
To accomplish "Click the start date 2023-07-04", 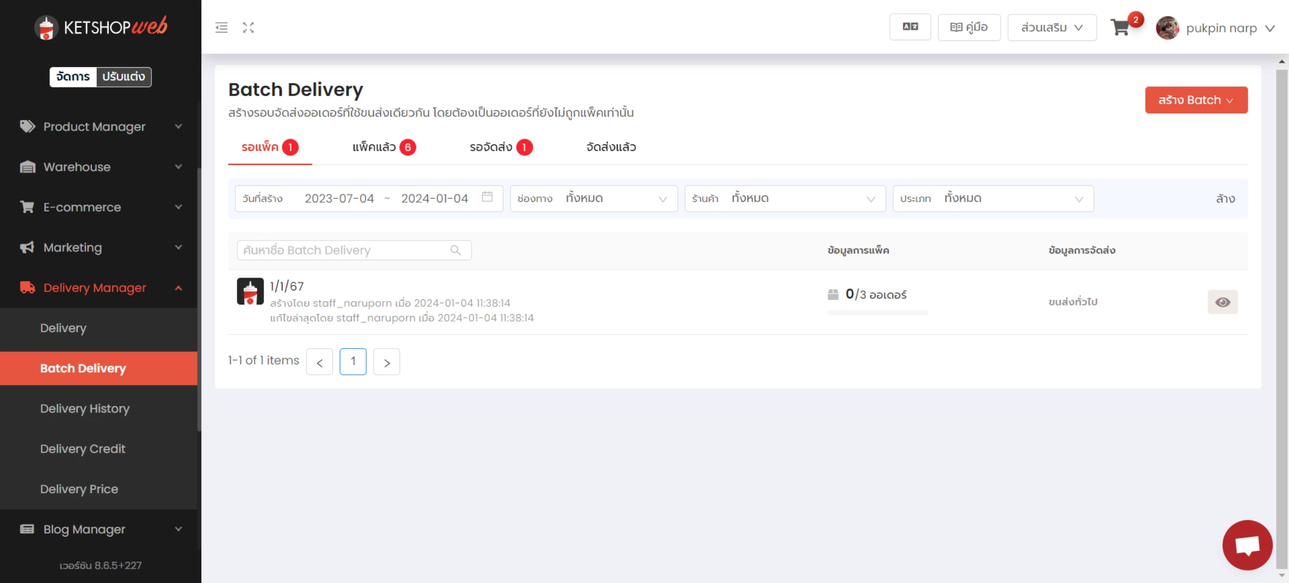I will click(339, 198).
